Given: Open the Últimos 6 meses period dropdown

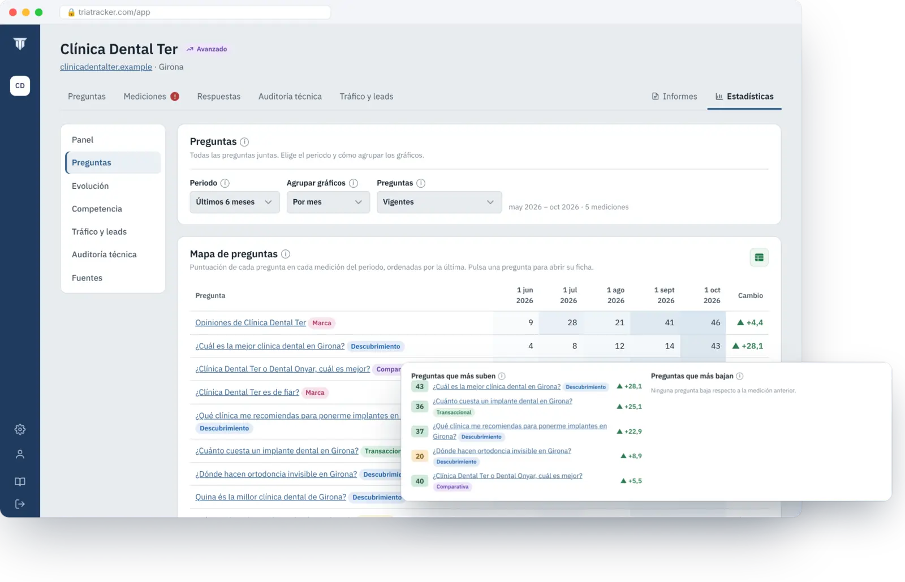Looking at the screenshot, I should click(235, 202).
